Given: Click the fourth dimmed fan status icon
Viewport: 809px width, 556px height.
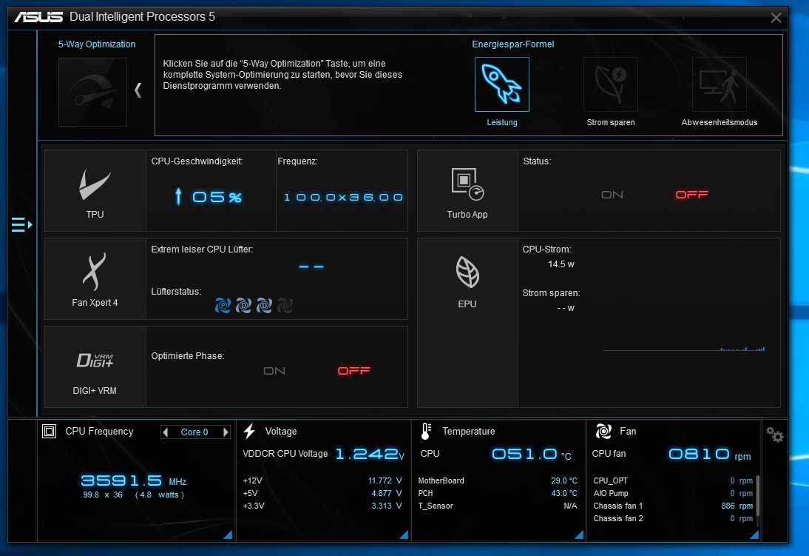Looking at the screenshot, I should click(x=285, y=305).
